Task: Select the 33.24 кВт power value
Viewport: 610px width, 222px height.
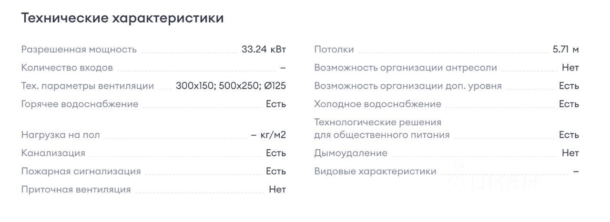Action: tap(264, 50)
